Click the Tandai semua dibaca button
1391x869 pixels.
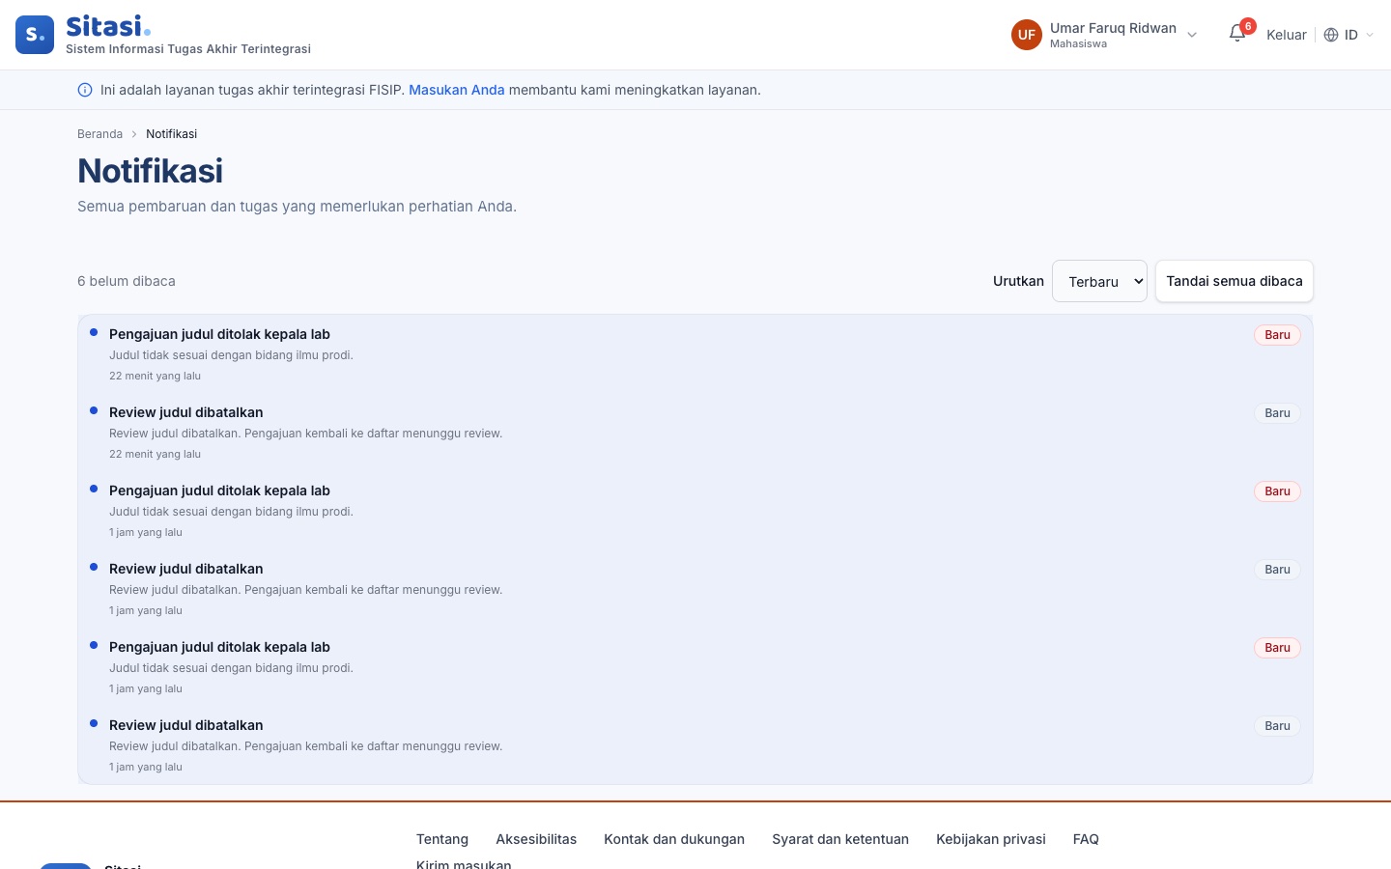click(1235, 281)
